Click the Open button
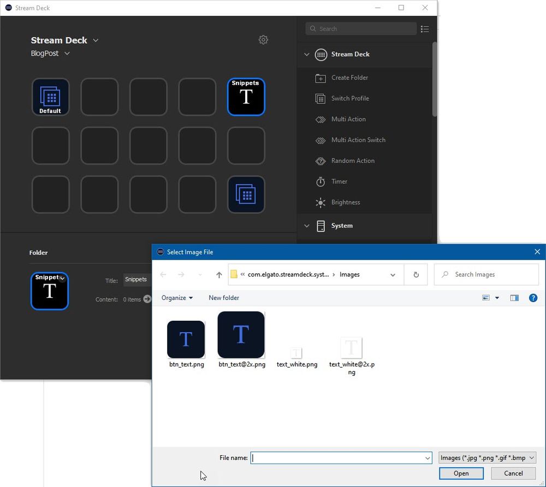The width and height of the screenshot is (546, 487). pyautogui.click(x=461, y=473)
